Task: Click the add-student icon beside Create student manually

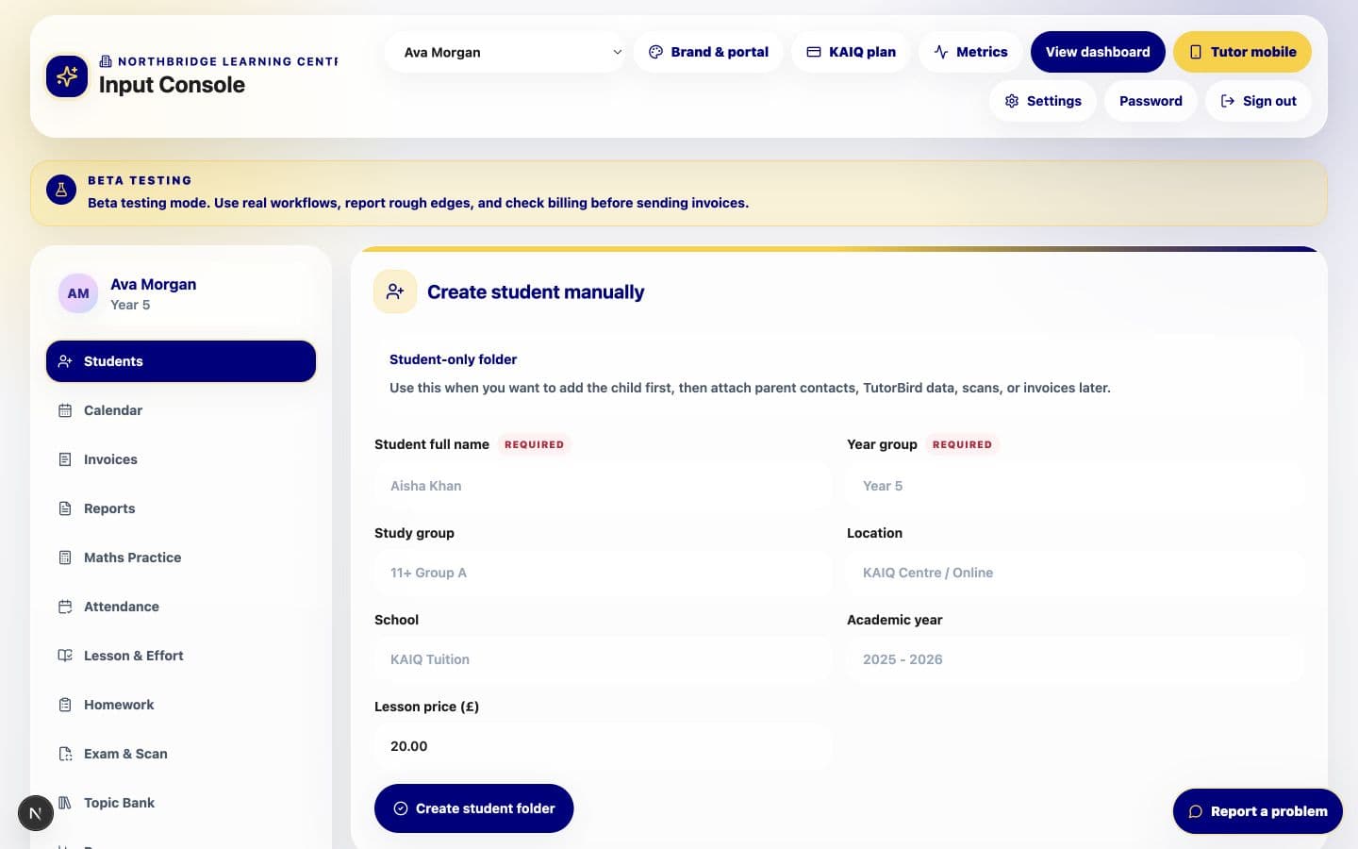Action: 395,291
